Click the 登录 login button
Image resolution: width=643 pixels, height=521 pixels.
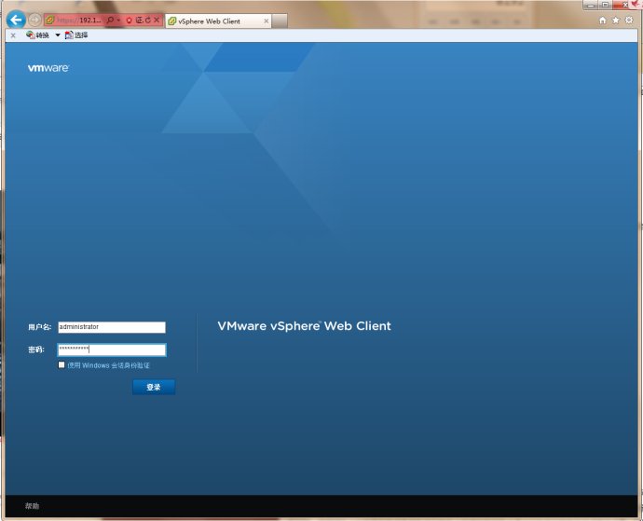(154, 387)
